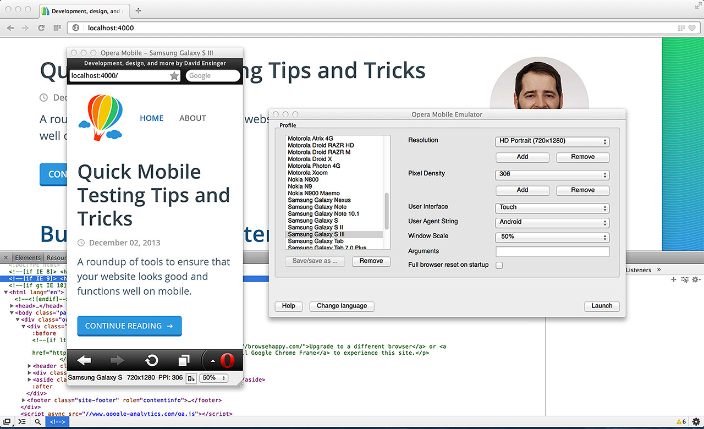This screenshot has height=429, width=704.
Task: Show more sidebar tabs with chevron after Listeners
Action: (659, 270)
